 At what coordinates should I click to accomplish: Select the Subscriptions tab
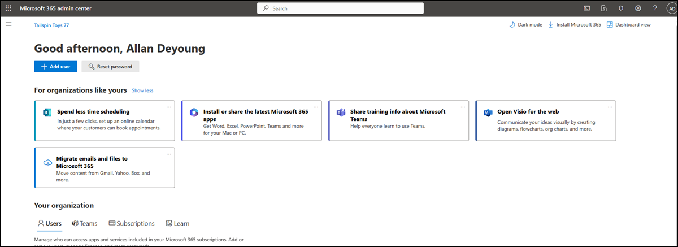click(132, 223)
